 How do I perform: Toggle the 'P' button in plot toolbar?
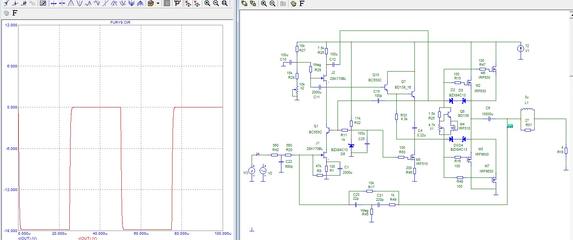pyautogui.click(x=177, y=3)
